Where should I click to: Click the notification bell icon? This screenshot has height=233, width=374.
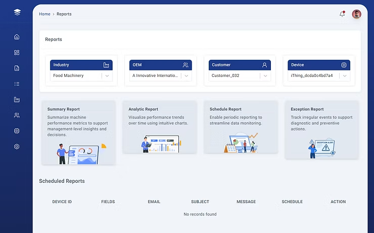[342, 14]
